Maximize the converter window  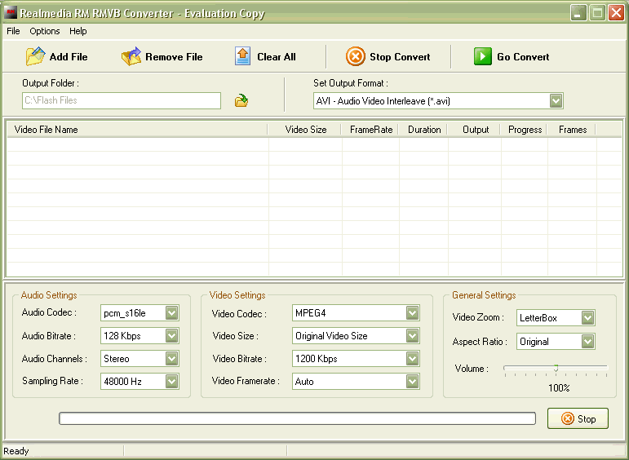click(x=597, y=13)
